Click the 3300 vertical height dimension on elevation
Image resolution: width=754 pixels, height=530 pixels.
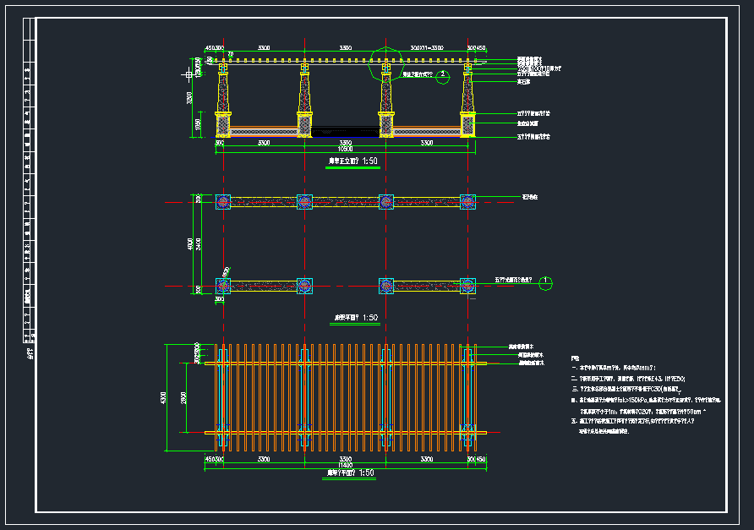(191, 98)
